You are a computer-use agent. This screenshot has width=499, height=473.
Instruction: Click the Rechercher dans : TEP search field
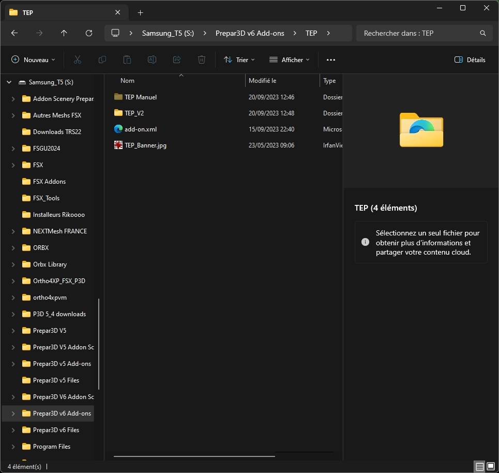coord(419,33)
